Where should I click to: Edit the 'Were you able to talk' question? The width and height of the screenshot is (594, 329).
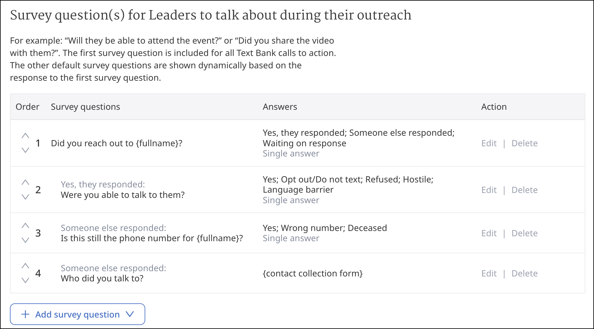(489, 190)
